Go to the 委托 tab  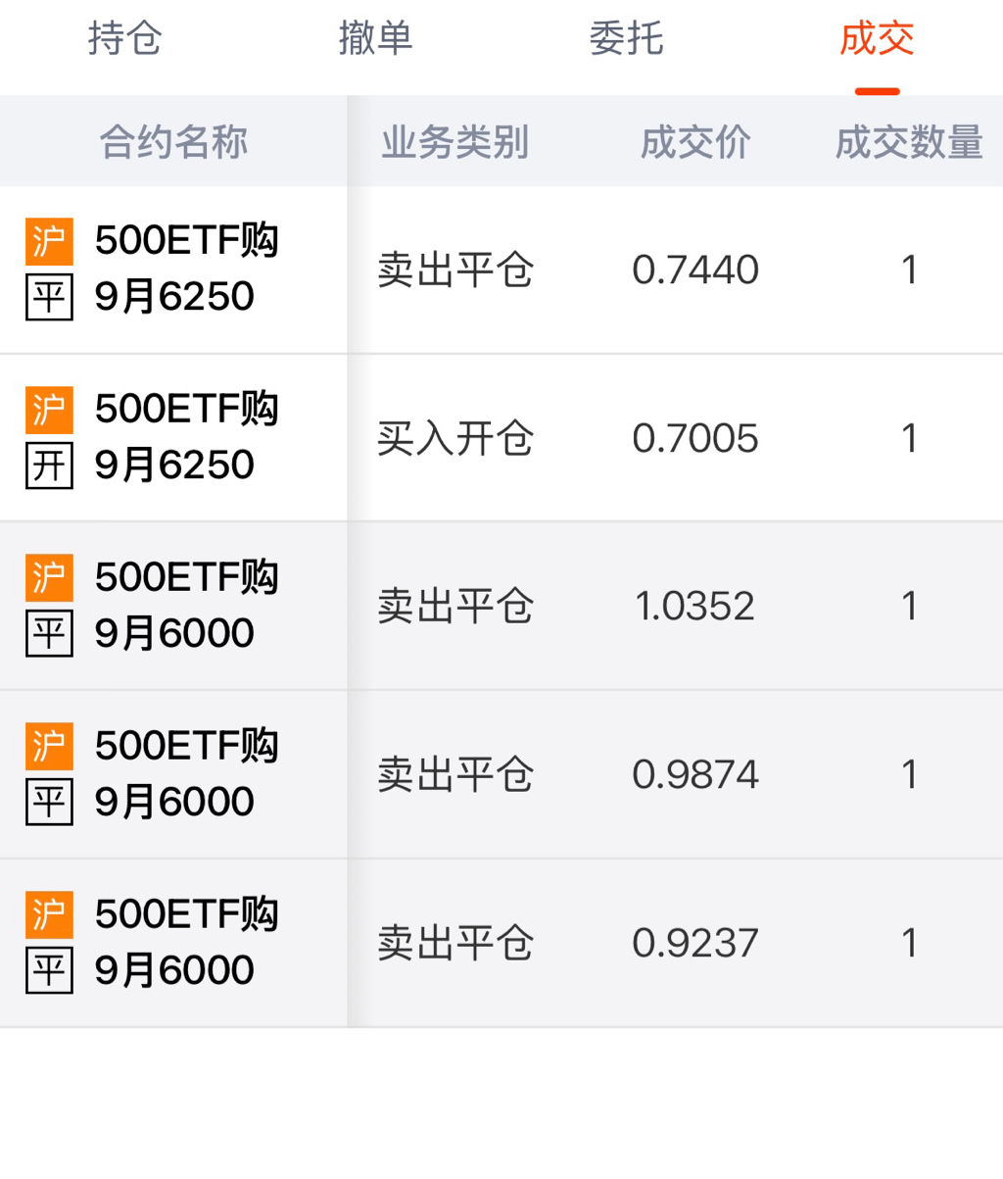[x=626, y=39]
